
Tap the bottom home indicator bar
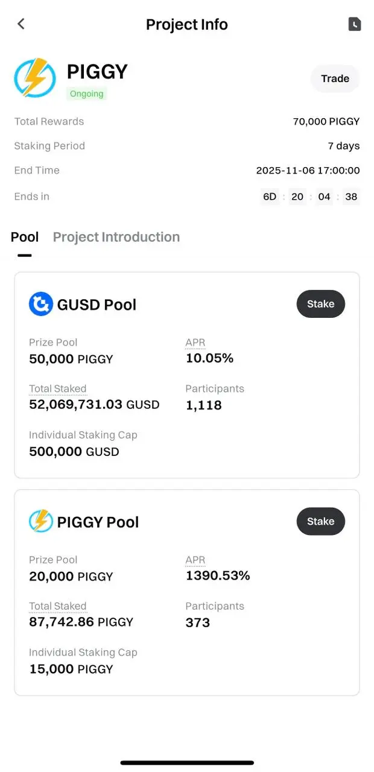[x=187, y=763]
